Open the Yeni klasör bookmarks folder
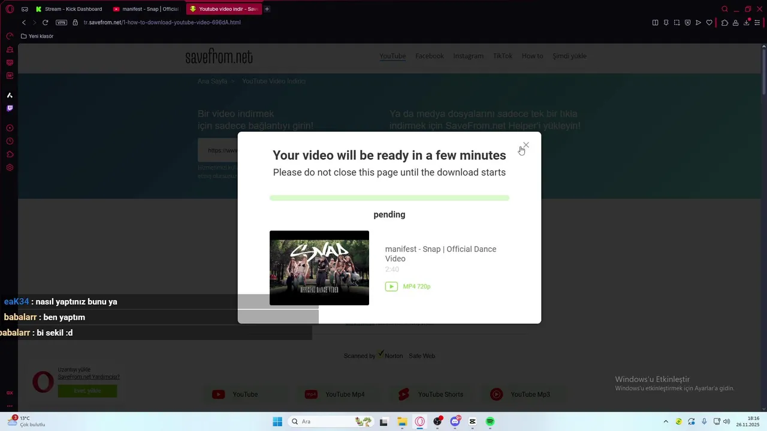Image resolution: width=767 pixels, height=431 pixels. 37,36
